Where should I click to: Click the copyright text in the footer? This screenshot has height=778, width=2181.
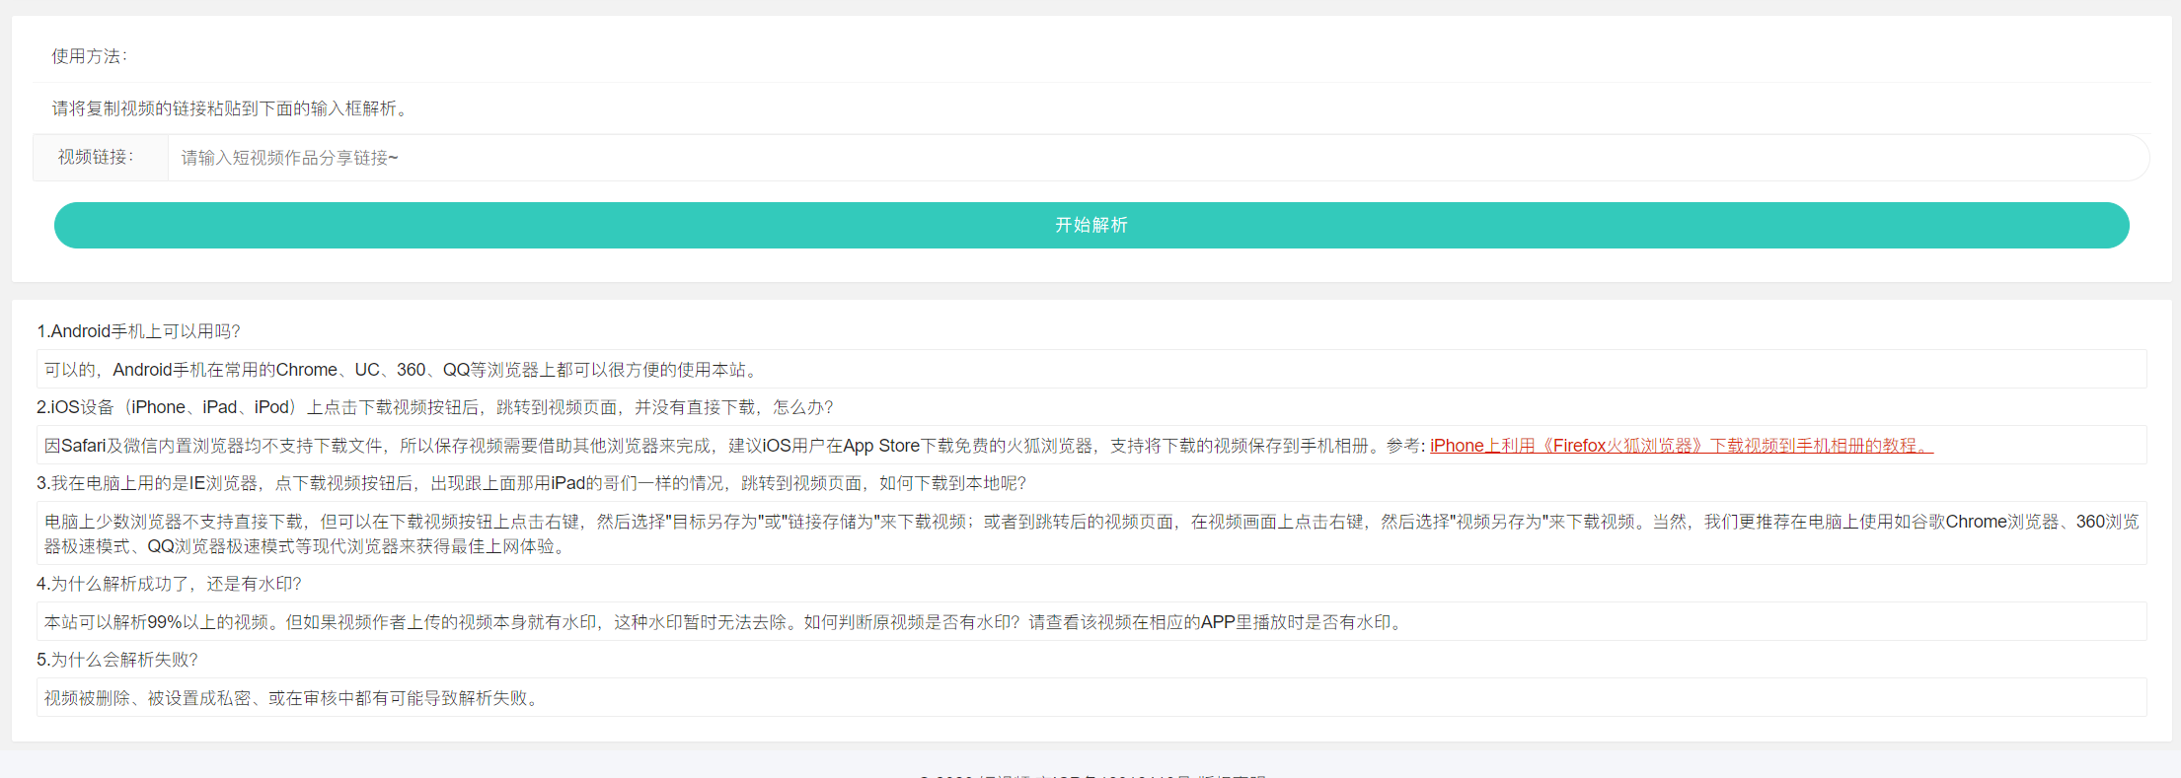pos(1090,774)
